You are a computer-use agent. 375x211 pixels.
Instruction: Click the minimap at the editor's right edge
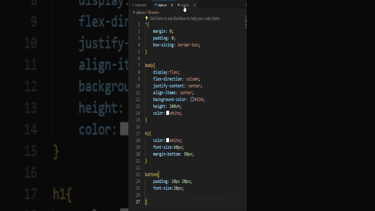tap(246, 22)
